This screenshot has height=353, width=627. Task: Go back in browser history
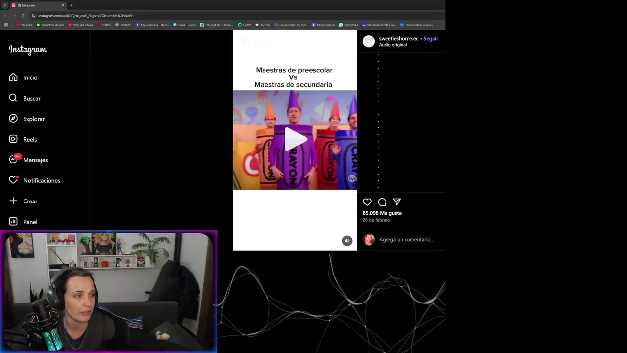coord(5,16)
